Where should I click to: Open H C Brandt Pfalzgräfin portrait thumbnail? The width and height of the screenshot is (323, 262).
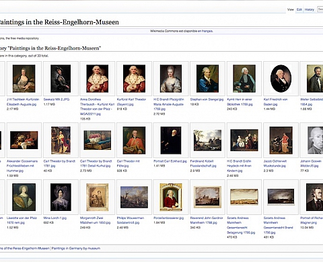pos(171,79)
